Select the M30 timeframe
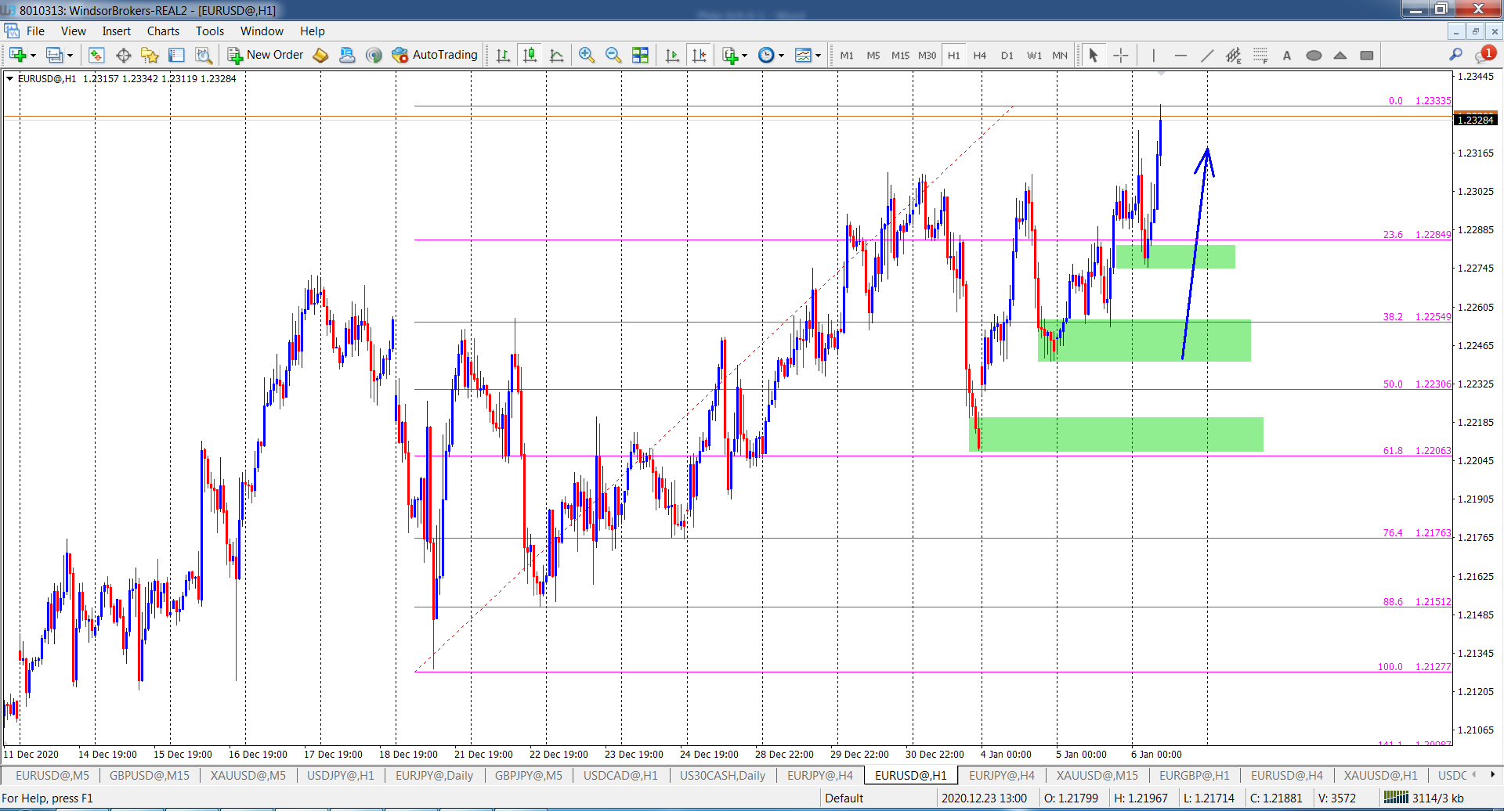Screen dimensions: 1504x811 pos(927,56)
